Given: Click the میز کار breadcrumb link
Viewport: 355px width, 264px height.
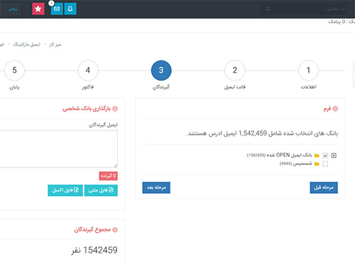Looking at the screenshot, I should point(55,45).
